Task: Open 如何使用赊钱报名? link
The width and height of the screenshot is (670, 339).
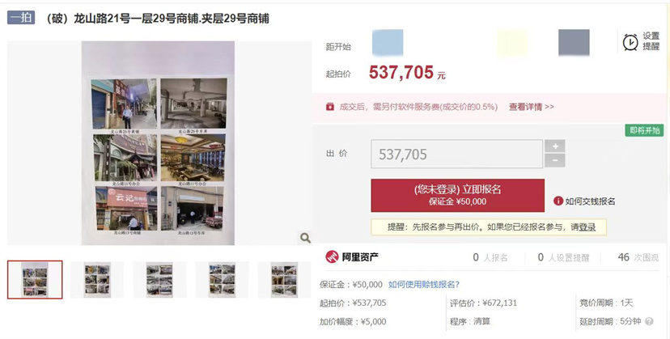Action: pyautogui.click(x=424, y=284)
